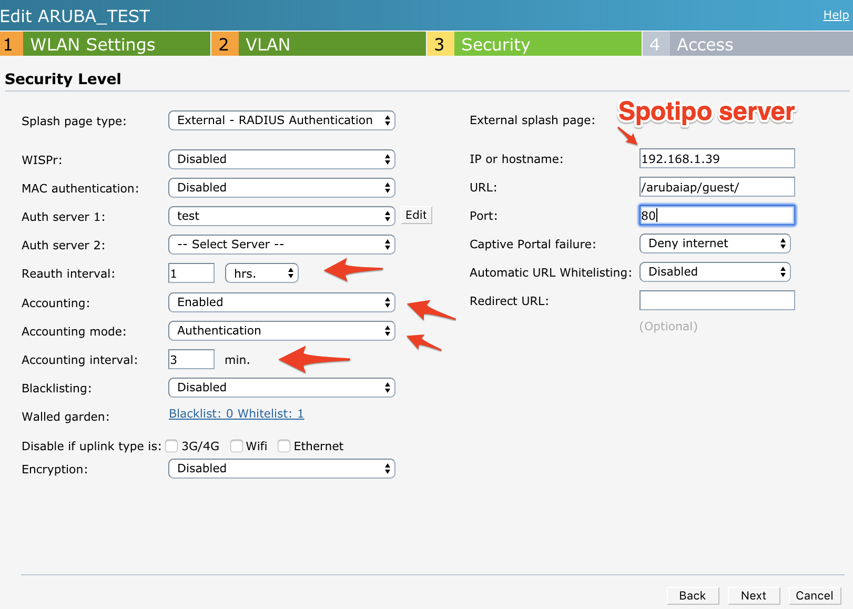Click the Security Level heading

pyautogui.click(x=63, y=79)
